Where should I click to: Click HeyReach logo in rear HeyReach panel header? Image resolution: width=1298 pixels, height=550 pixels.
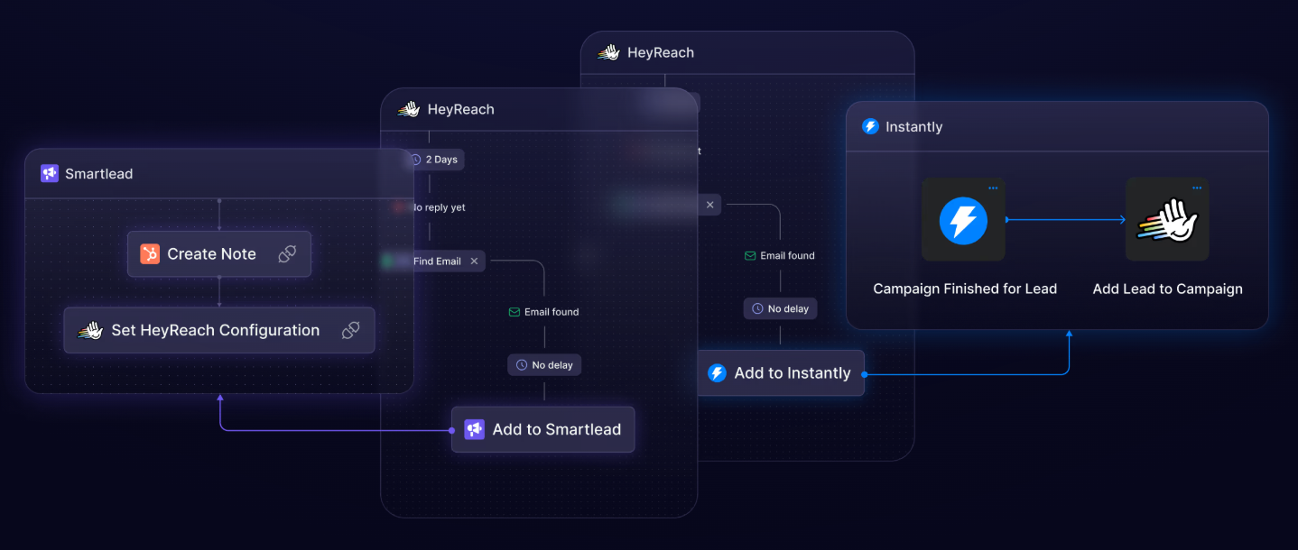(609, 52)
